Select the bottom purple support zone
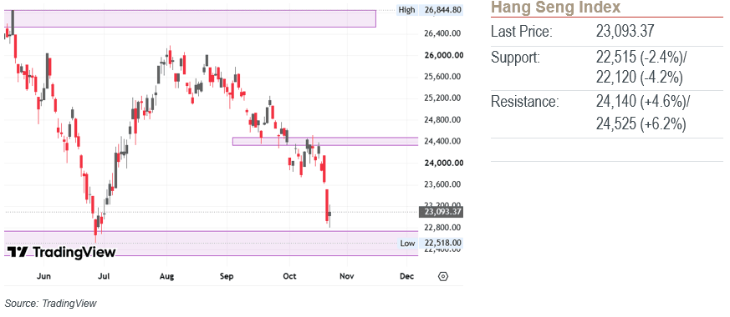Image resolution: width=730 pixels, height=317 pixels. point(211,243)
